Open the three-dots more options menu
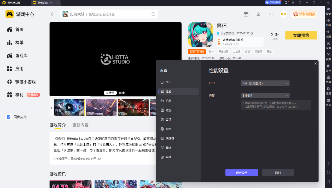The height and width of the screenshot is (188, 332). click(x=271, y=14)
